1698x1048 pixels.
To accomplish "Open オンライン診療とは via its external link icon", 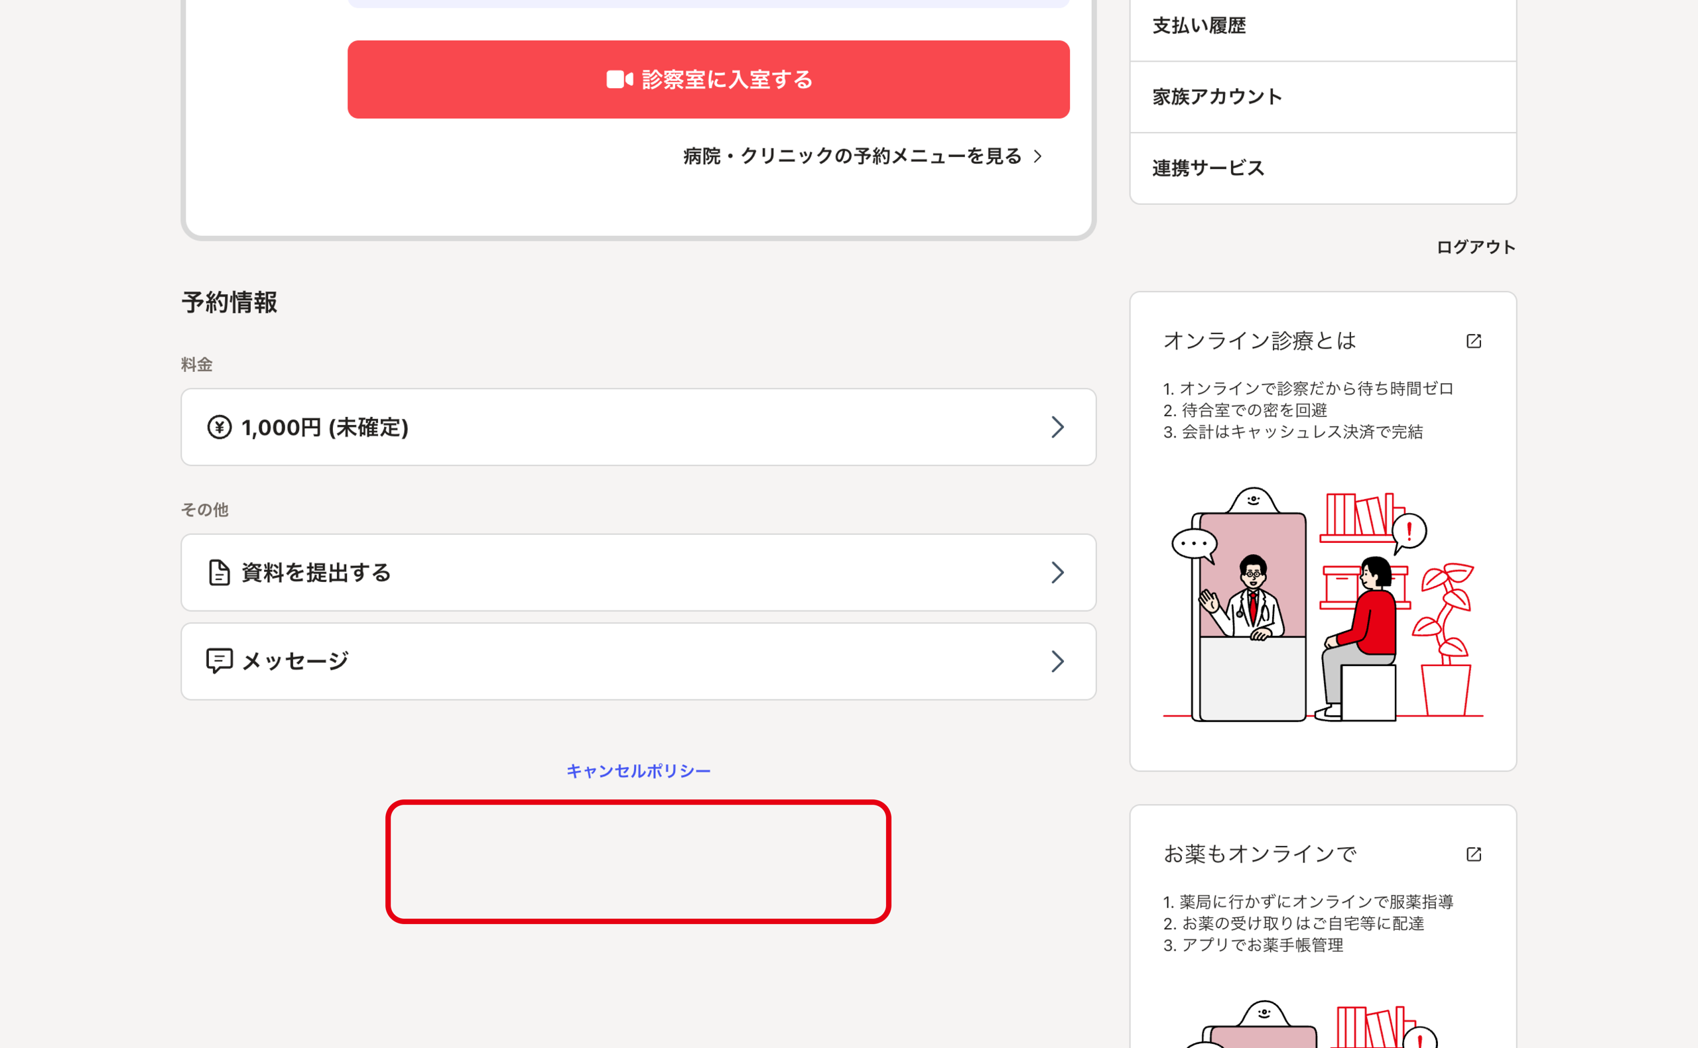I will point(1473,340).
